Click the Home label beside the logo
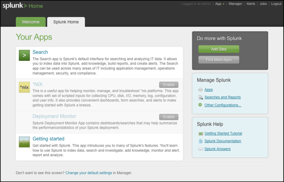Viewport: 284px width, 182px height. (x=36, y=6)
